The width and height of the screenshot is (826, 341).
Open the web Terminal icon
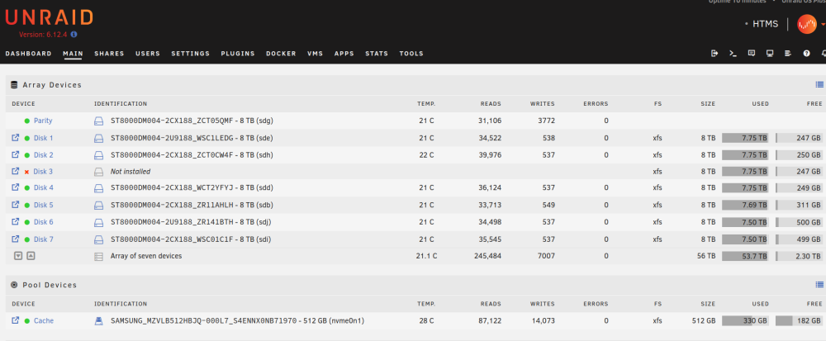click(733, 53)
